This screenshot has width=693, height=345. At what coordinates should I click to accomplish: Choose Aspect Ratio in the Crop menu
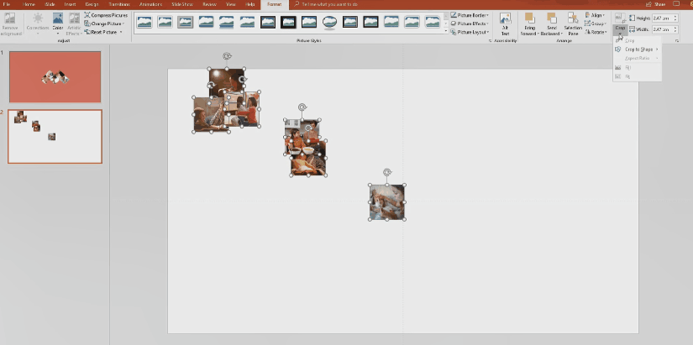[637, 58]
